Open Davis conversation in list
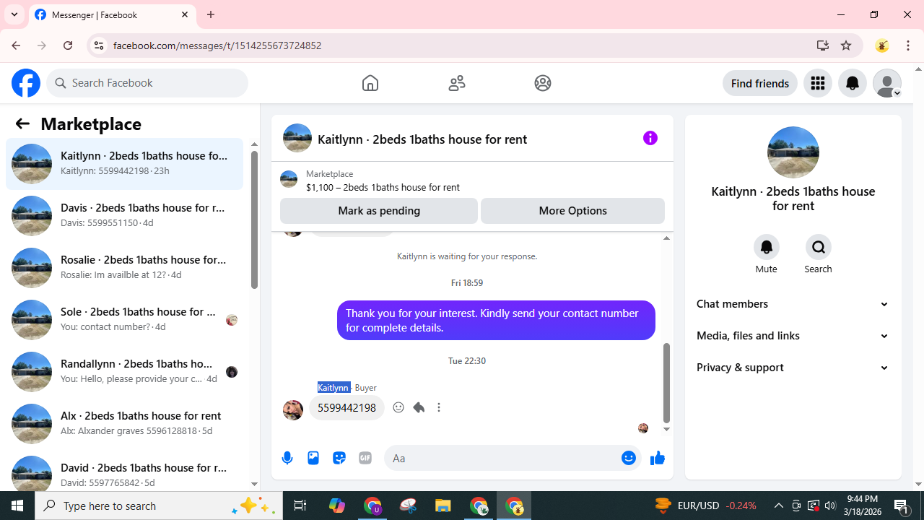This screenshot has width=924, height=520. tap(124, 216)
